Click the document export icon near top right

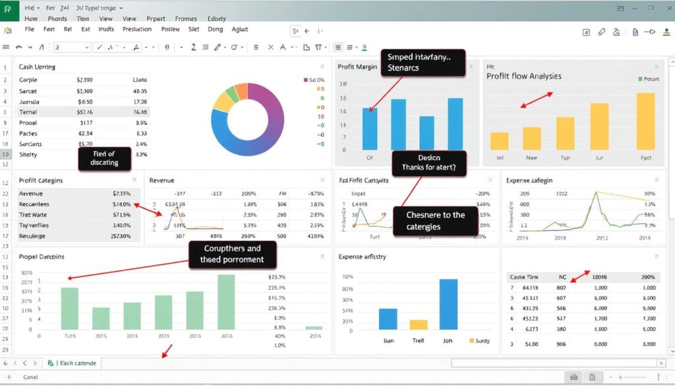635,31
